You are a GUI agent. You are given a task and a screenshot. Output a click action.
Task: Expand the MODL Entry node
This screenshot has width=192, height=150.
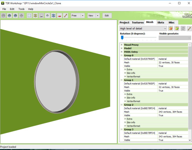click(x=122, y=52)
